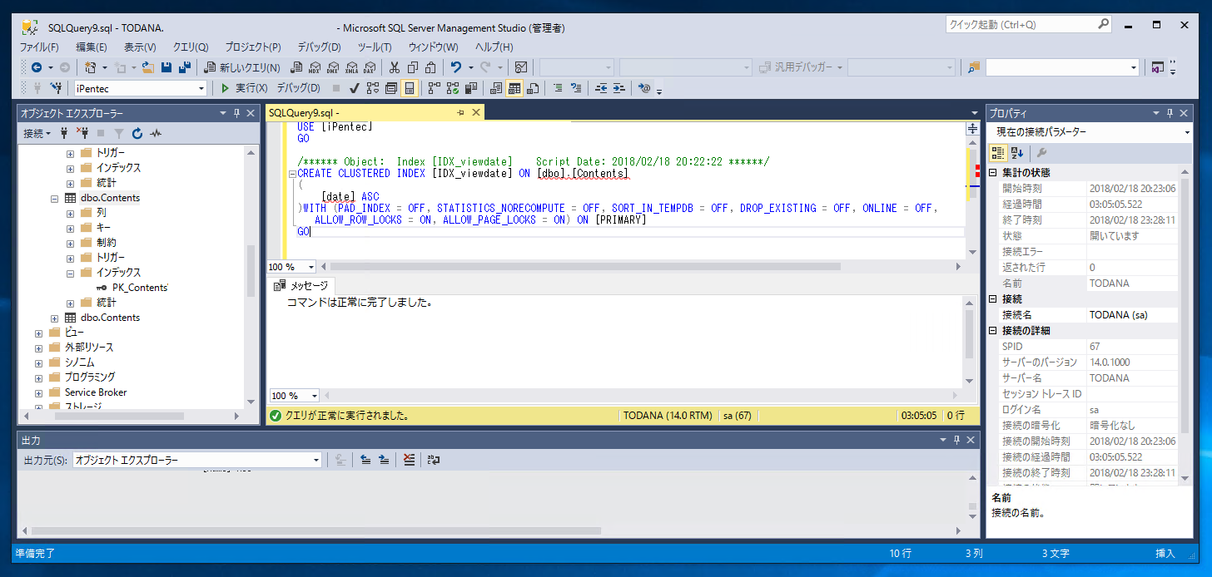Open a new MDX query
The height and width of the screenshot is (577, 1212).
[315, 67]
